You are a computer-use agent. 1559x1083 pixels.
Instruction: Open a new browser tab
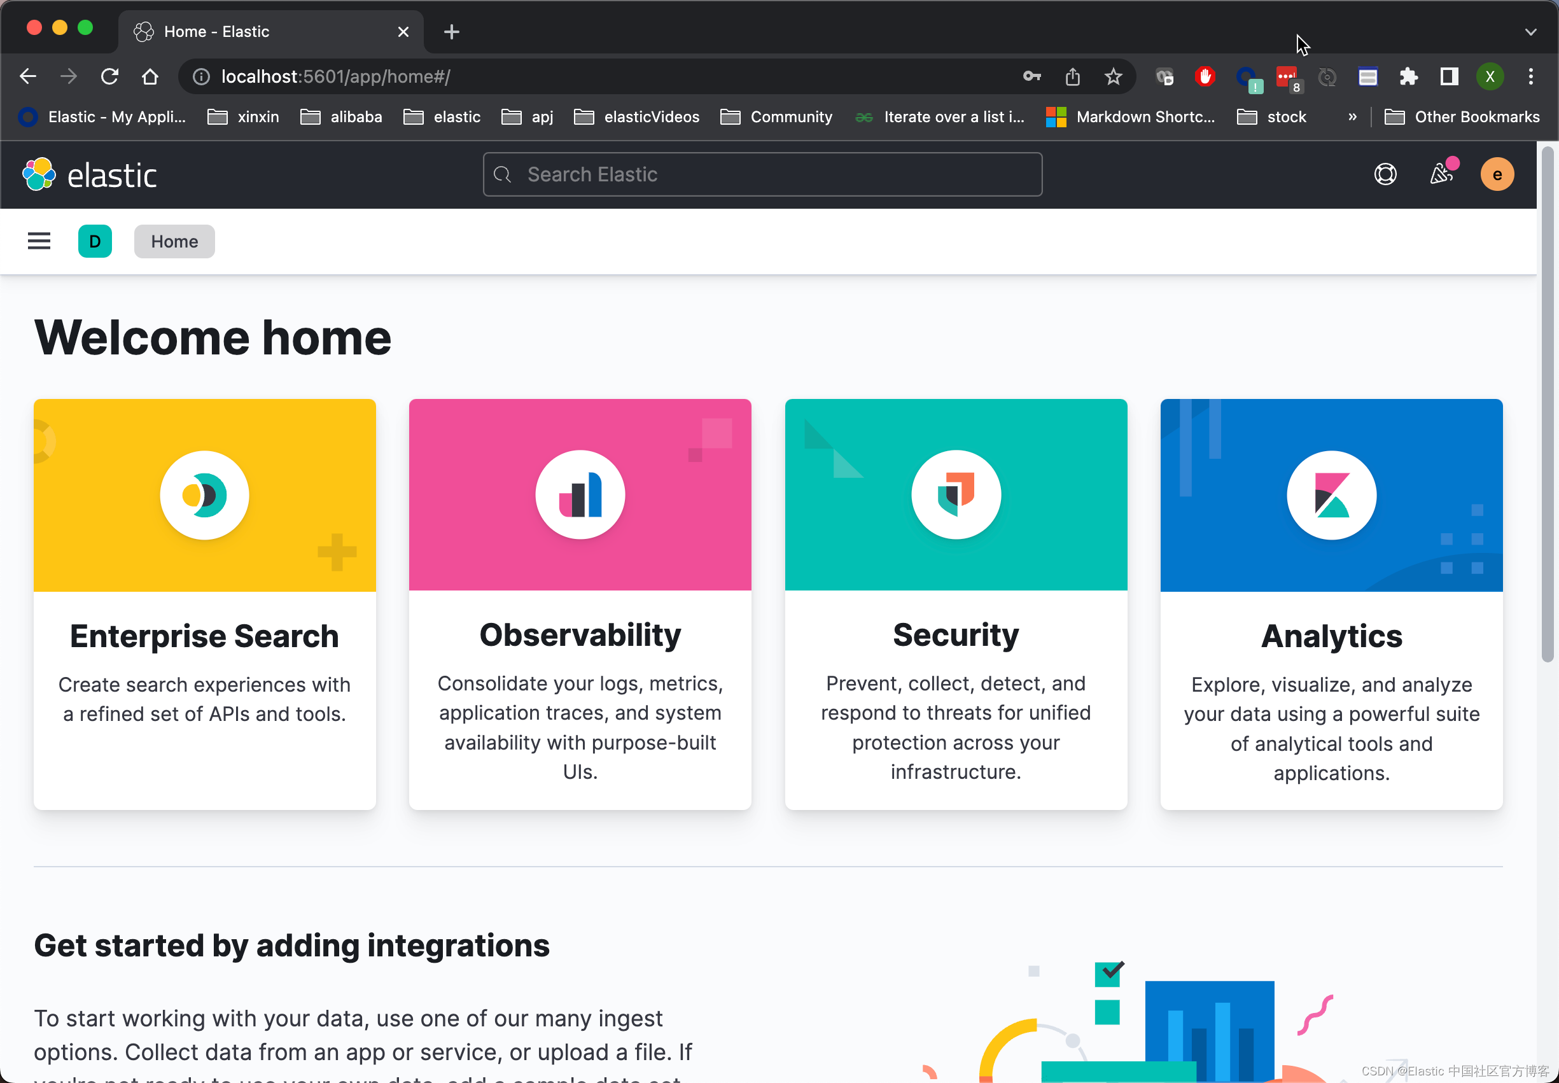(452, 32)
